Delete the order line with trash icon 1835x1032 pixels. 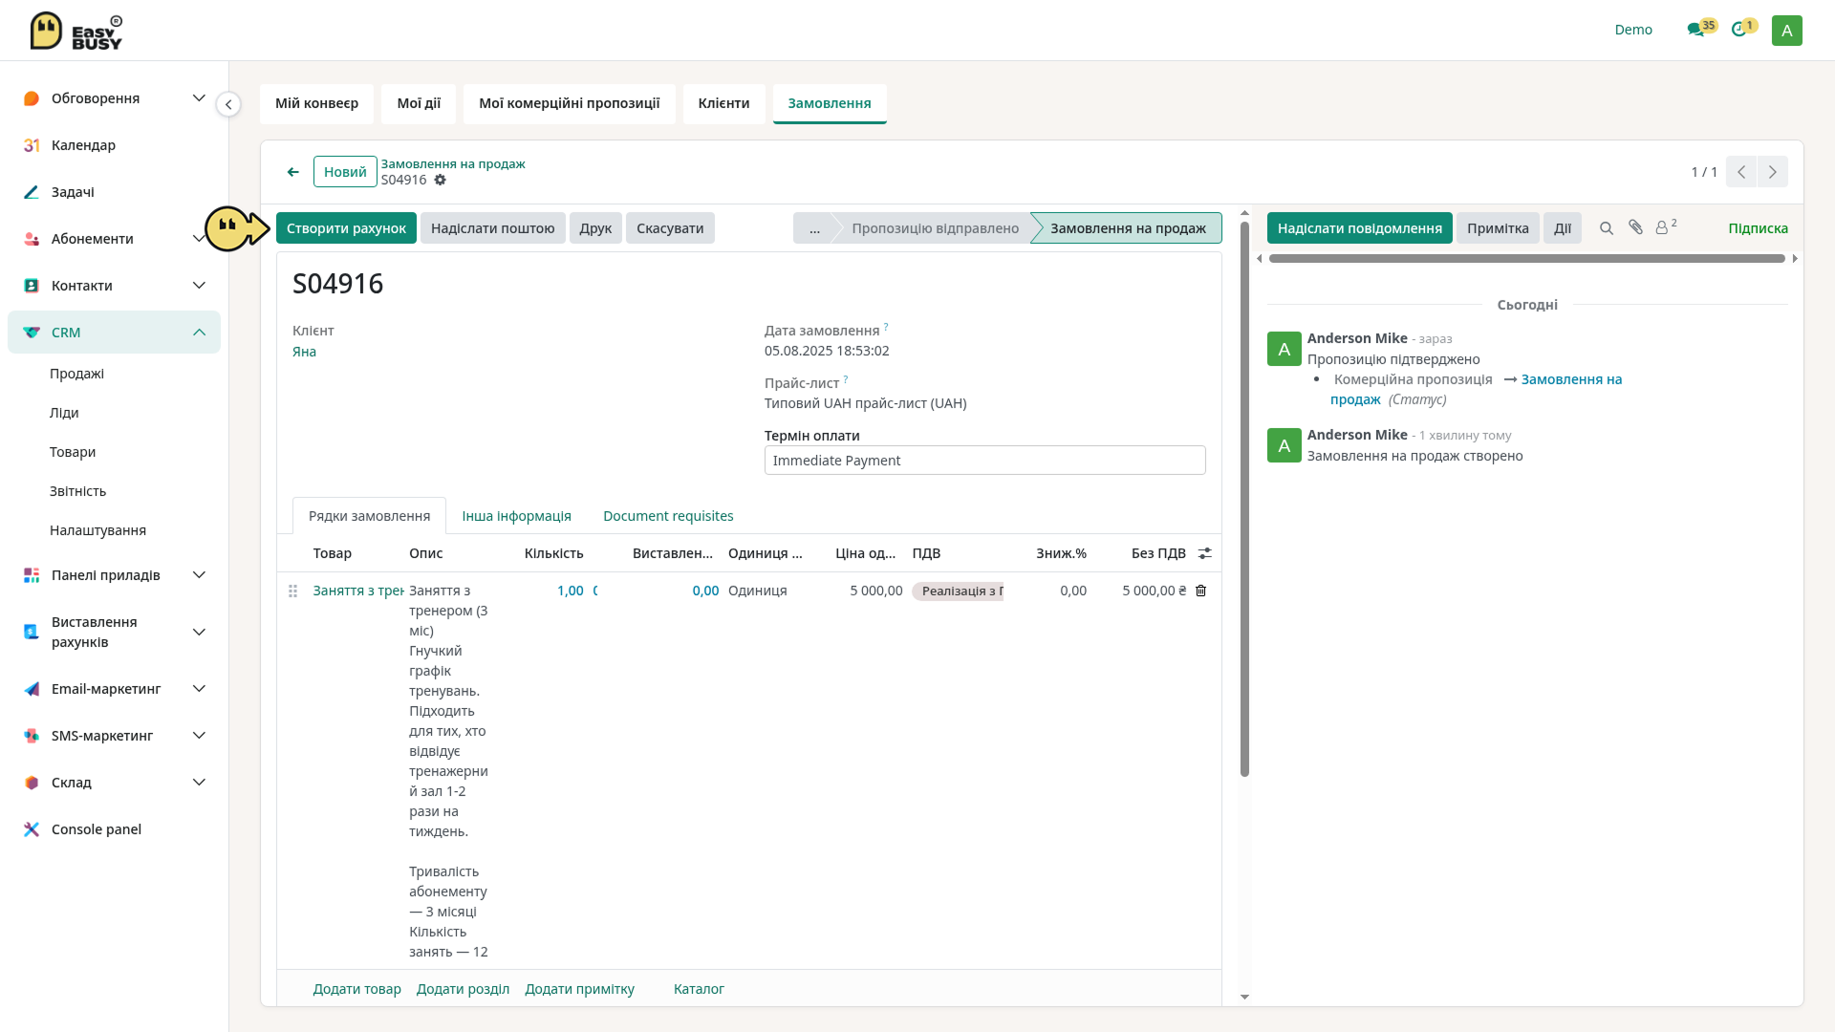(x=1201, y=591)
